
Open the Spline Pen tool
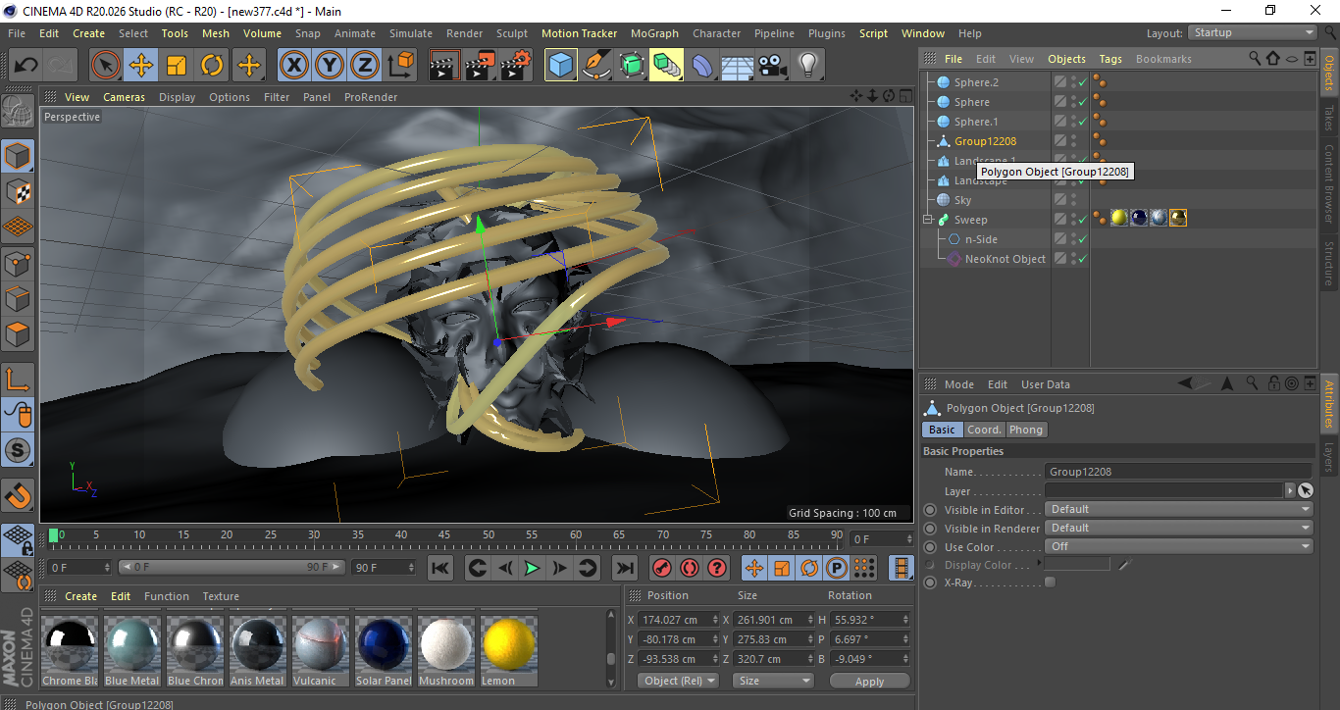[x=596, y=66]
